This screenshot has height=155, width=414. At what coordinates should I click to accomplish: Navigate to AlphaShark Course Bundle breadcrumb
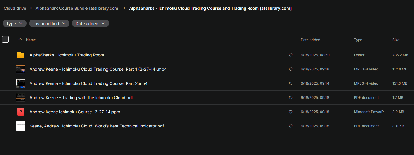(x=77, y=8)
